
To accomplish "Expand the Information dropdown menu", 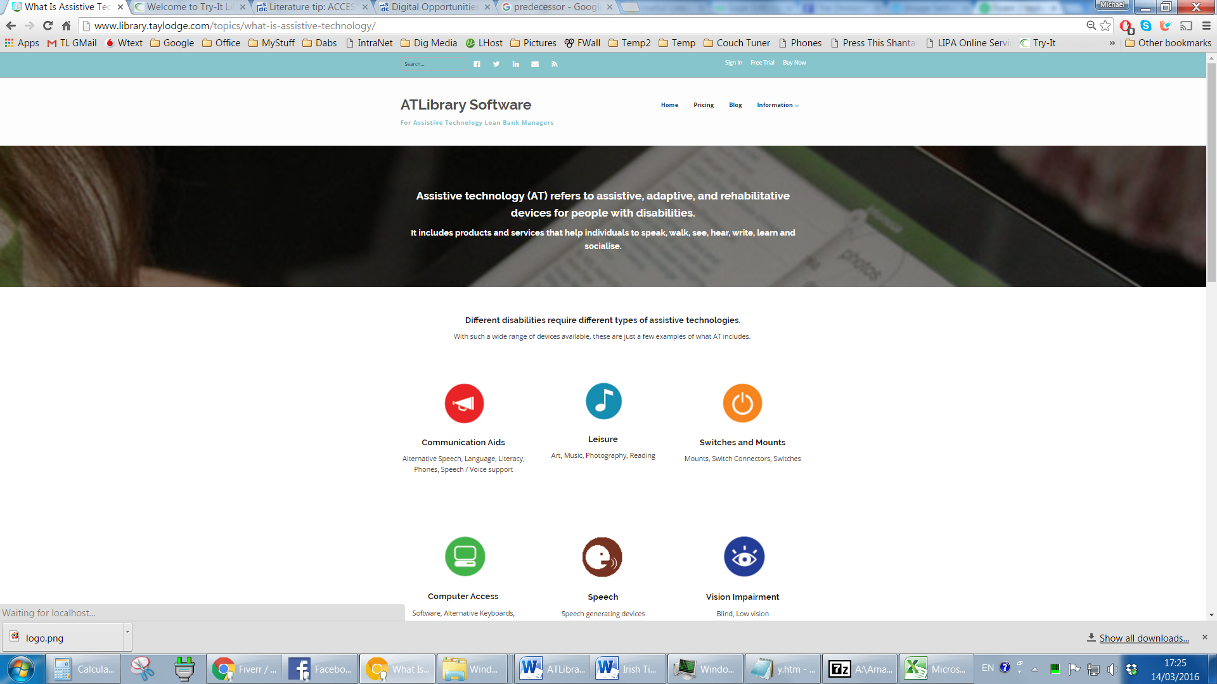I will pyautogui.click(x=777, y=105).
